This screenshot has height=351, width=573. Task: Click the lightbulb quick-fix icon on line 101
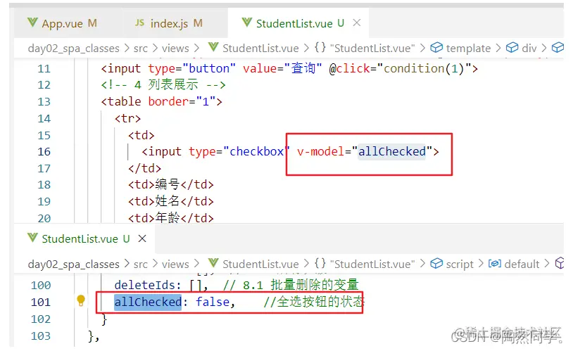[81, 301]
